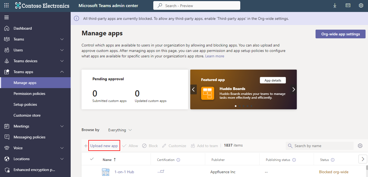The image size is (368, 177).
Task: Click the 1-on-1 Hub app icon
Action: [x=105, y=172]
